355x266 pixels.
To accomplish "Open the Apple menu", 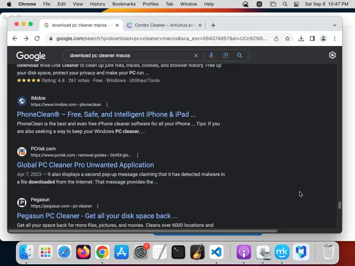I will point(9,4).
